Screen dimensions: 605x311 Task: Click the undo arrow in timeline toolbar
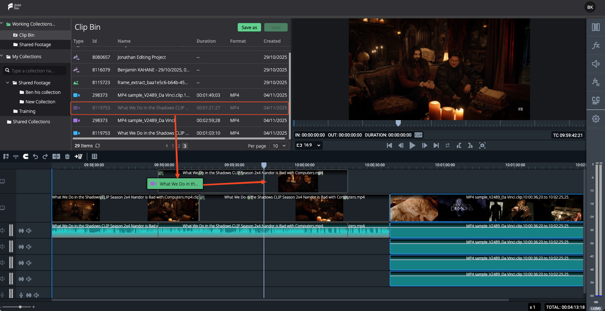(x=35, y=156)
